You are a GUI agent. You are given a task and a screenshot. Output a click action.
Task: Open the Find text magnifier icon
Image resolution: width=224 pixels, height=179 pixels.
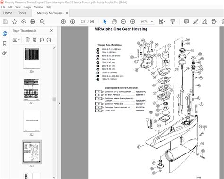42,22
